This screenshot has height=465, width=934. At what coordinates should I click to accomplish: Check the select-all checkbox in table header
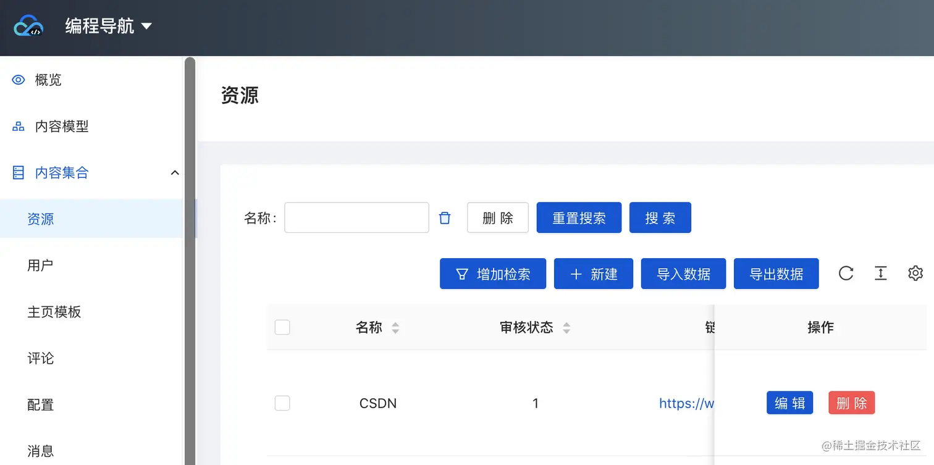click(x=282, y=327)
